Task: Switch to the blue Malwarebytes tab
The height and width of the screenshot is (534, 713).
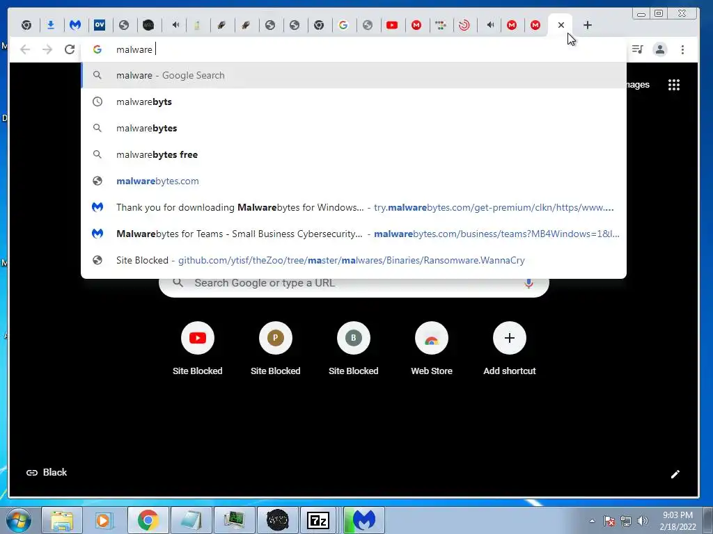Action: click(75, 25)
